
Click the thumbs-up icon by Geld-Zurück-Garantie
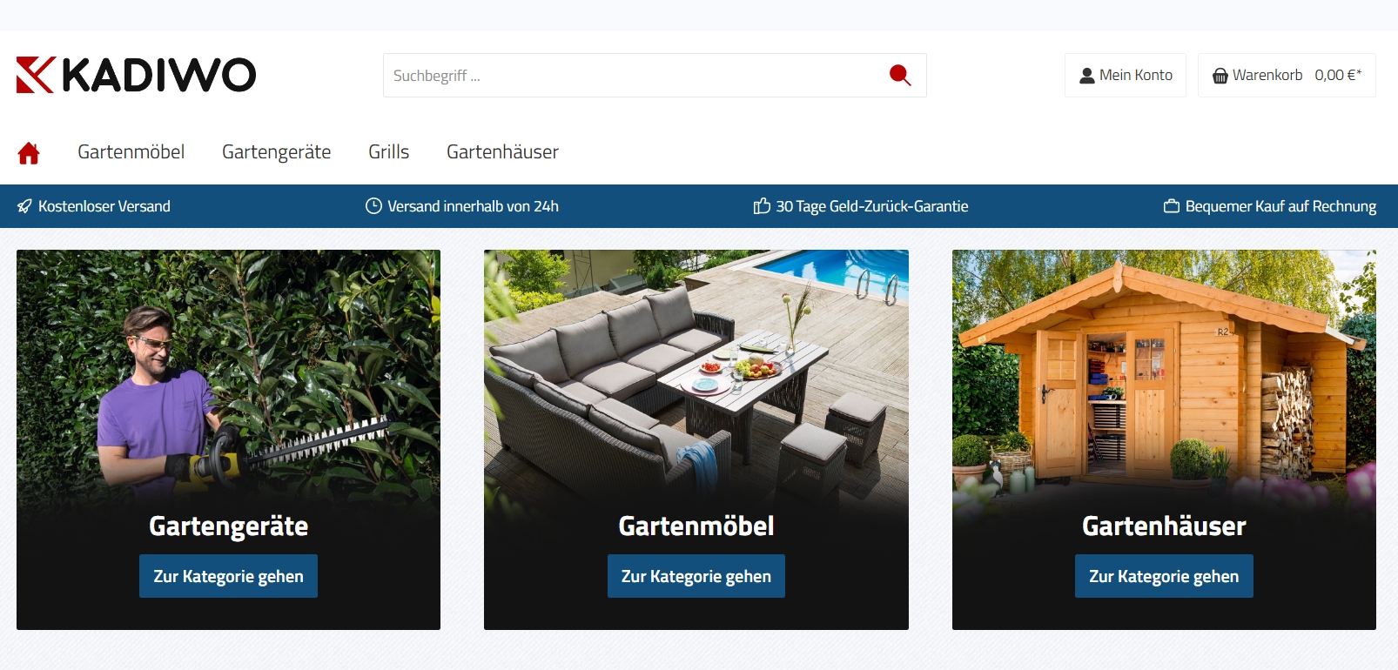tap(762, 206)
